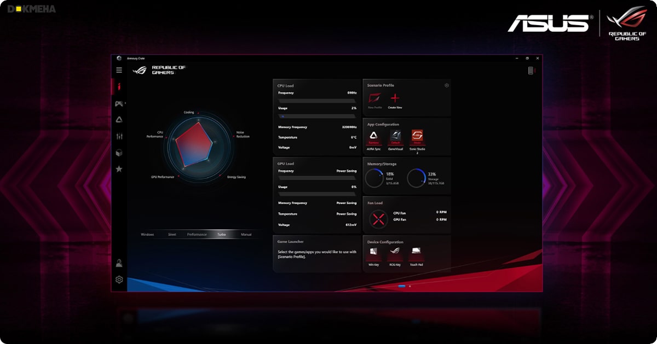Click the Create New plus icon

(x=395, y=98)
